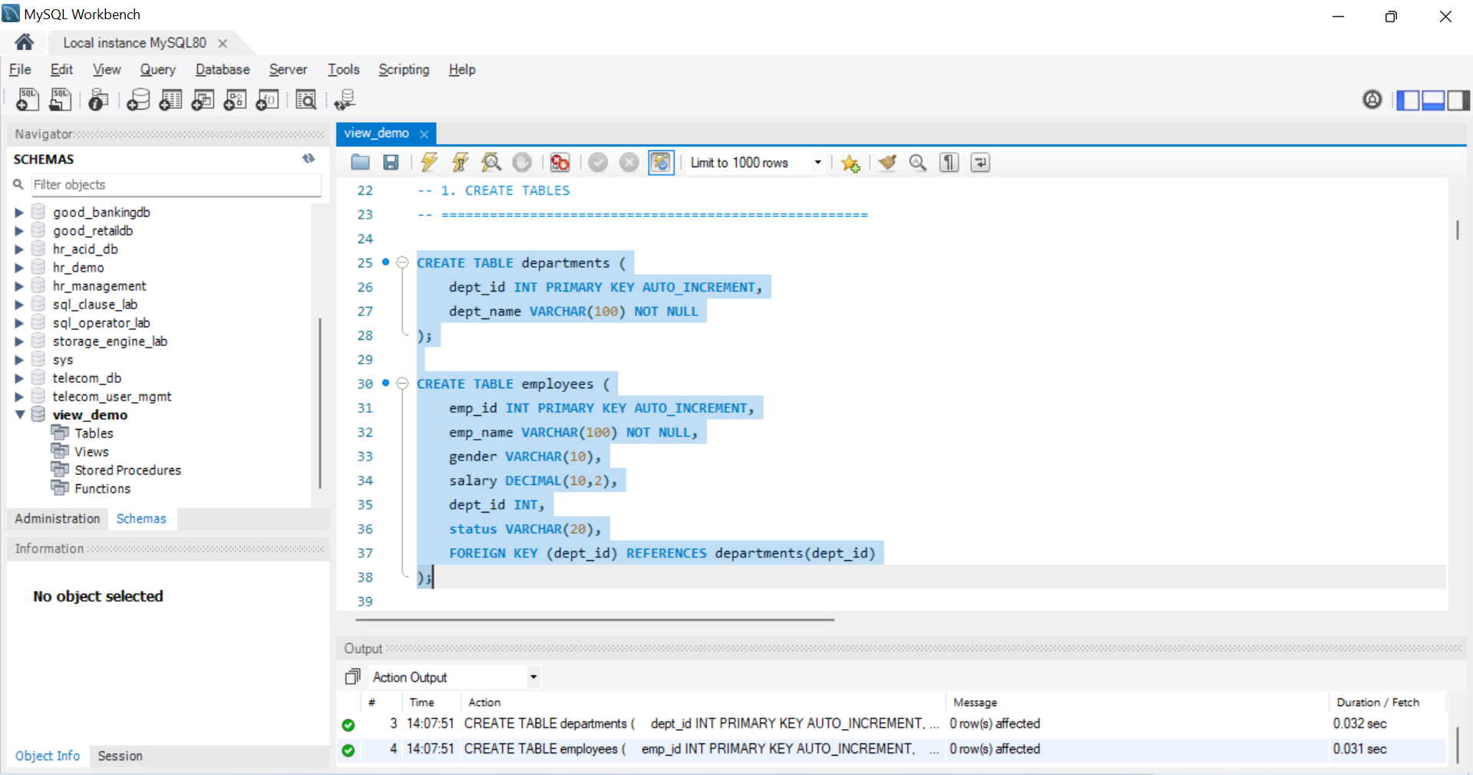Save query as snippet star icon
The width and height of the screenshot is (1473, 775).
[x=850, y=163]
